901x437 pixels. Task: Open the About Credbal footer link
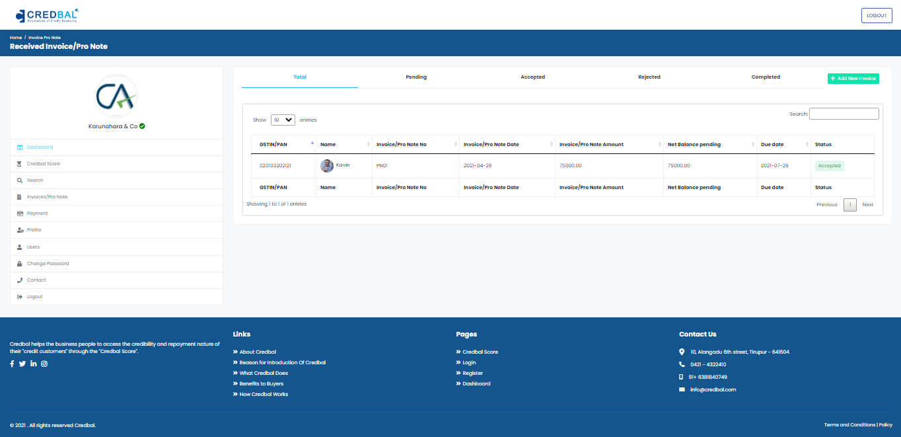click(x=258, y=352)
